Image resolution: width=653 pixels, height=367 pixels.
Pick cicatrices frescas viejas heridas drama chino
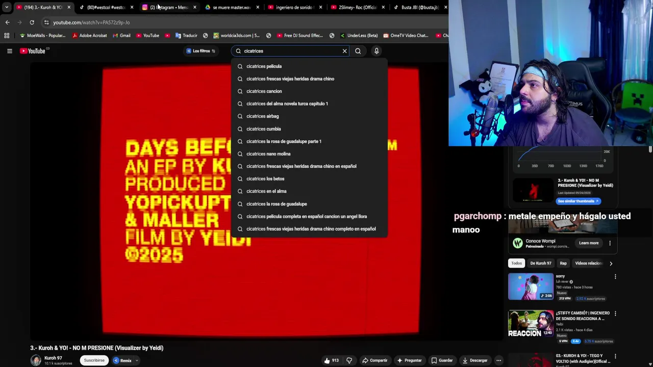point(309,79)
